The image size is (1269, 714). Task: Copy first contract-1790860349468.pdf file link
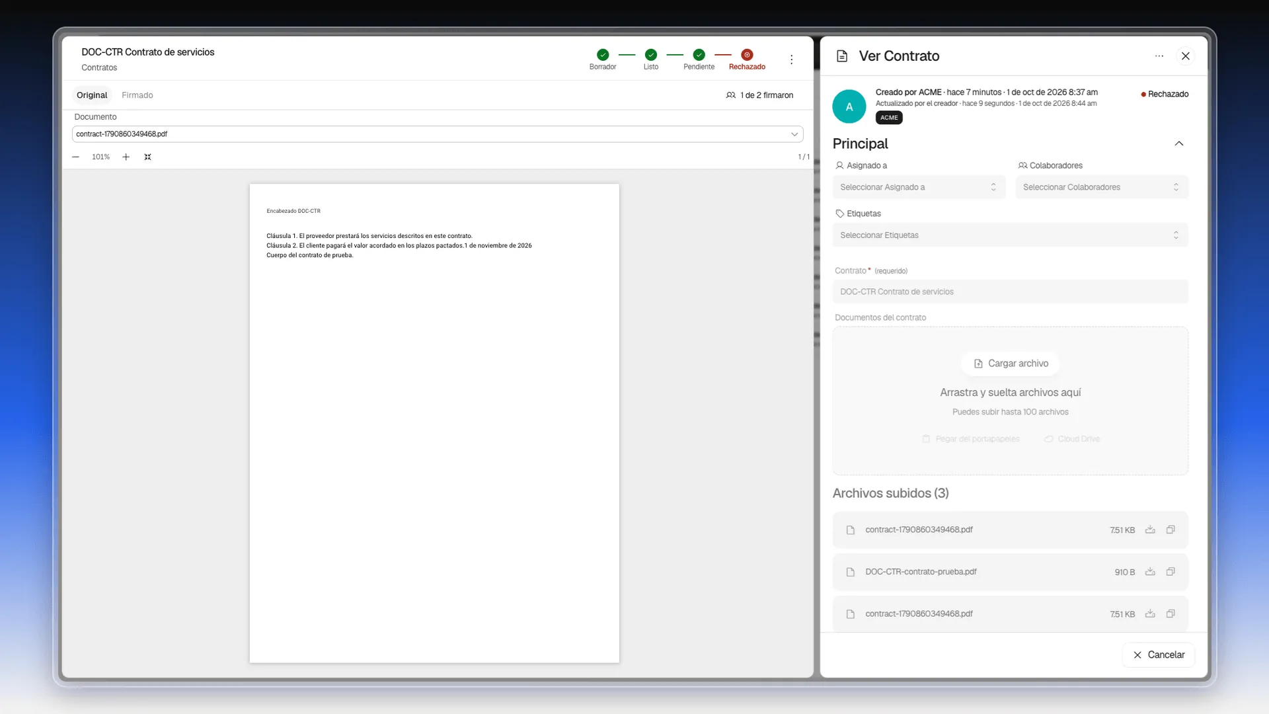[1171, 530]
